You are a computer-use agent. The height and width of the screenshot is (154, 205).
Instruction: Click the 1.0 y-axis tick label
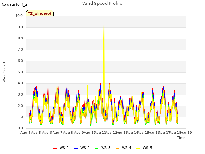(x=20, y=117)
